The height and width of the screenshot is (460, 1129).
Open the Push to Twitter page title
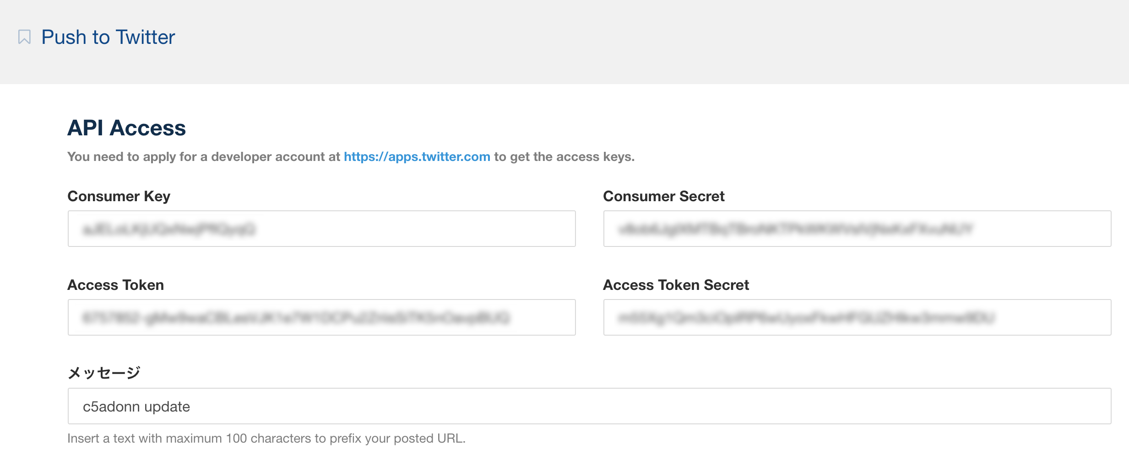pos(108,37)
